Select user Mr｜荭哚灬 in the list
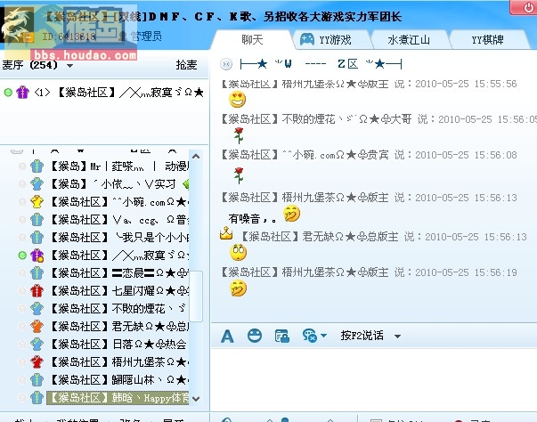The height and width of the screenshot is (422, 537). 118,166
